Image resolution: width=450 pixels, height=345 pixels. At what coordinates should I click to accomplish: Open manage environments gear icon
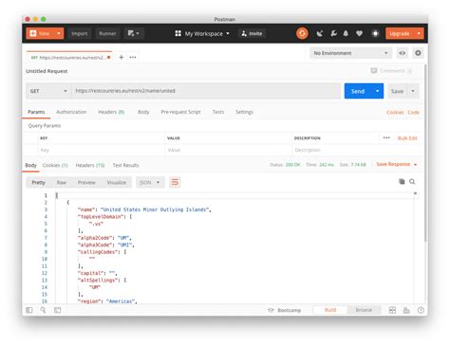418,53
